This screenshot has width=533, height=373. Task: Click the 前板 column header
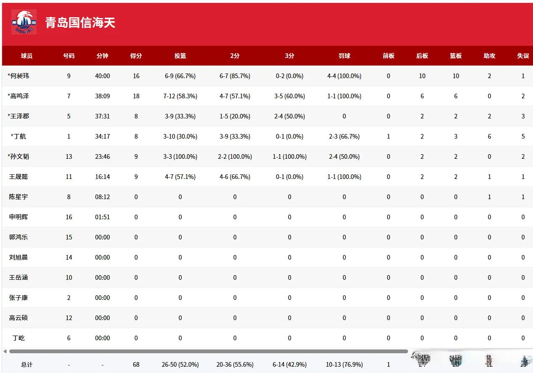pos(388,55)
